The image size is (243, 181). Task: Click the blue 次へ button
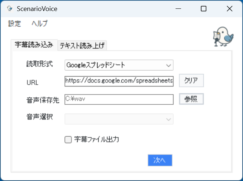point(160,160)
